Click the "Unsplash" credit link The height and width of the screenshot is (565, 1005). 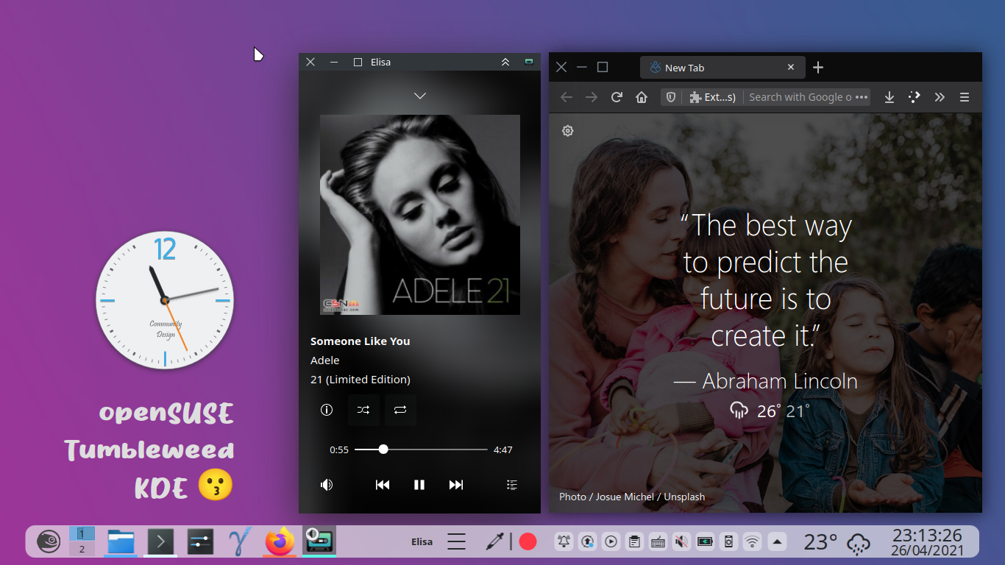click(x=684, y=497)
